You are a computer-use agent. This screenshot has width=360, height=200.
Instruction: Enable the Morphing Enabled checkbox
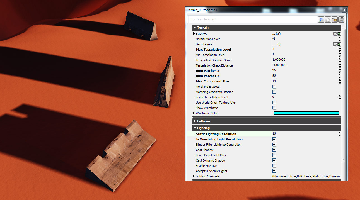274,87
